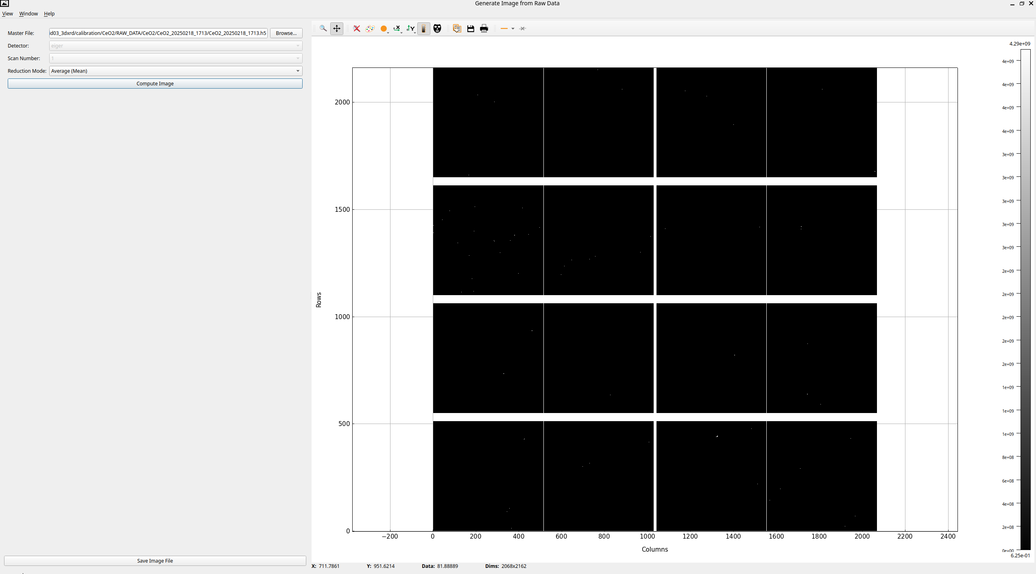Click the "Detector:" label
Image resolution: width=1036 pixels, height=574 pixels.
tap(18, 46)
